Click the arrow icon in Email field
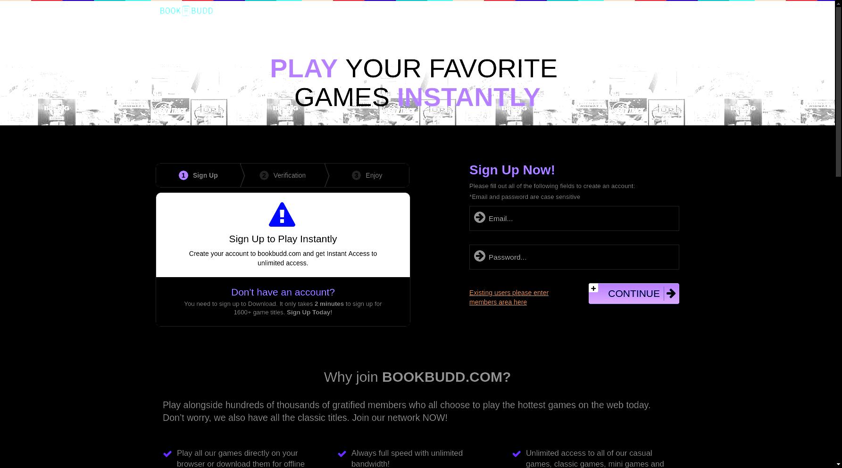The width and height of the screenshot is (842, 468). pos(480,217)
